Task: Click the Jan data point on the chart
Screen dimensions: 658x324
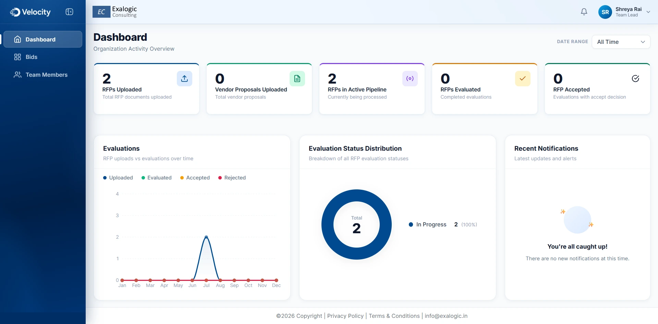Action: pyautogui.click(x=122, y=280)
